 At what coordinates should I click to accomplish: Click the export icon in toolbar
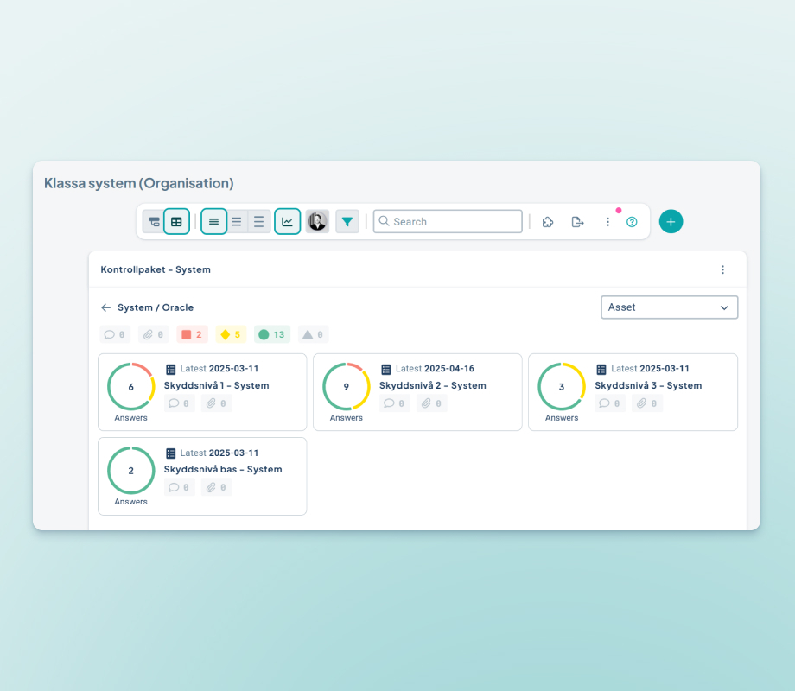coord(577,222)
